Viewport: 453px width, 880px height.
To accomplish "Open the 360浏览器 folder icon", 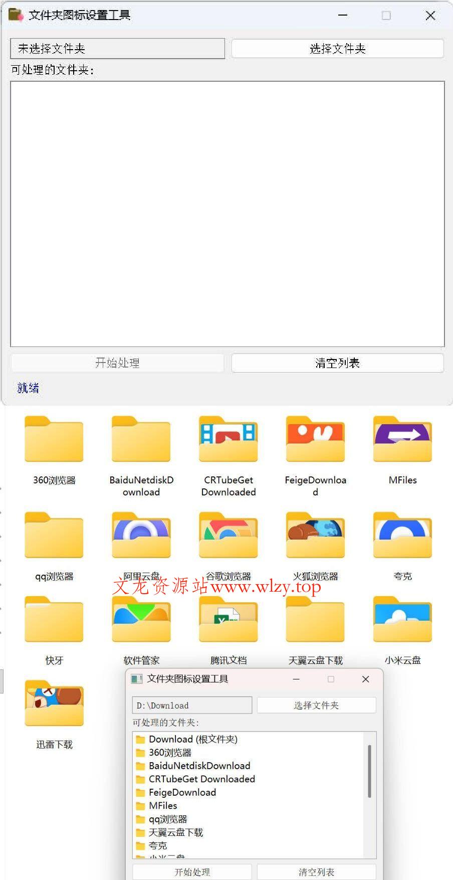I will (x=54, y=439).
